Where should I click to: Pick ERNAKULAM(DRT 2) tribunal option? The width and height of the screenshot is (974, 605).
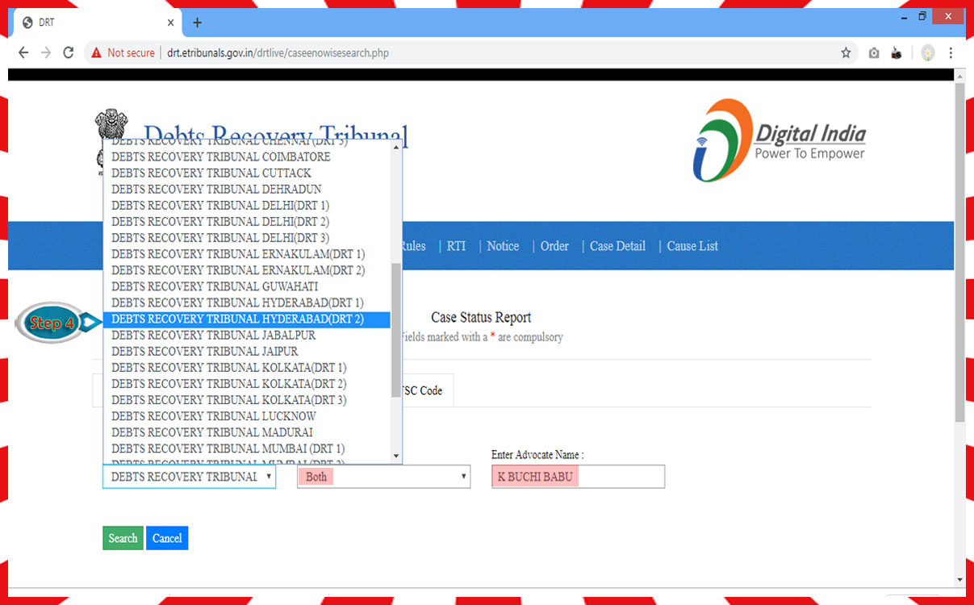(x=247, y=270)
